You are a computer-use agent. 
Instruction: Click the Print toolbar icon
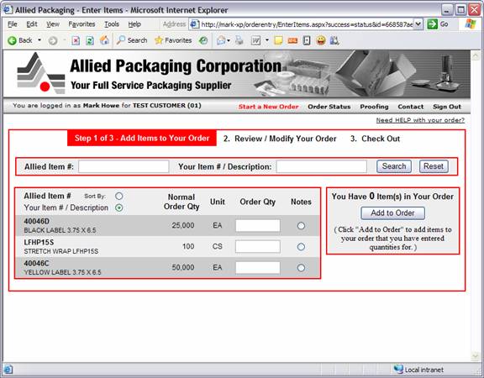[x=239, y=40]
